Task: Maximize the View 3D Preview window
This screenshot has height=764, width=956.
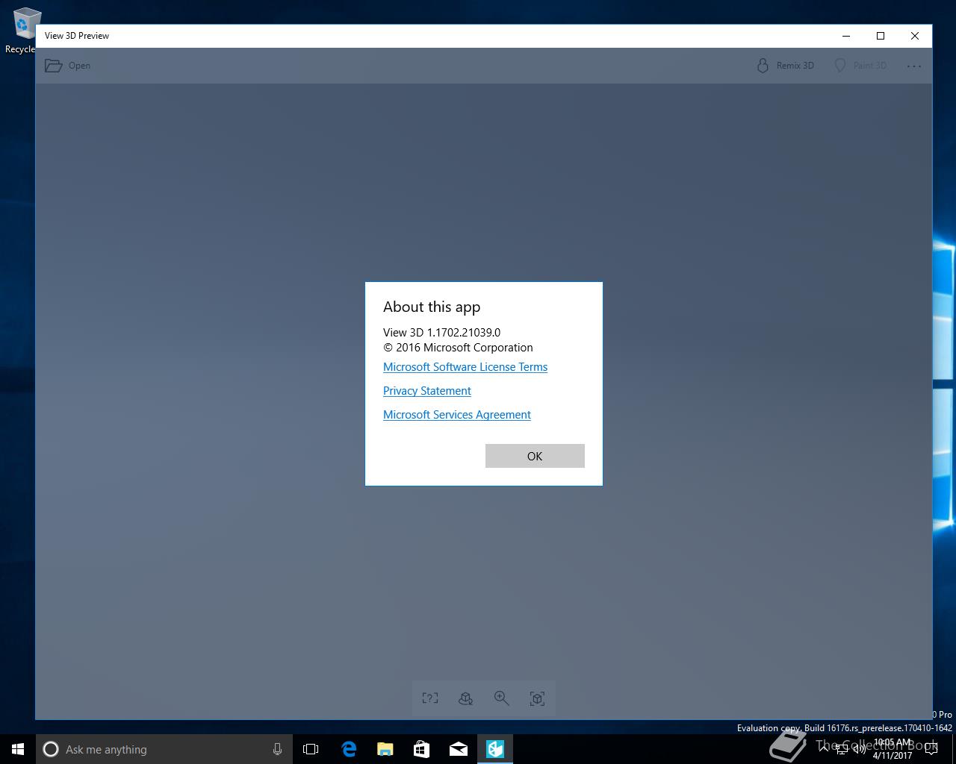Action: point(881,36)
